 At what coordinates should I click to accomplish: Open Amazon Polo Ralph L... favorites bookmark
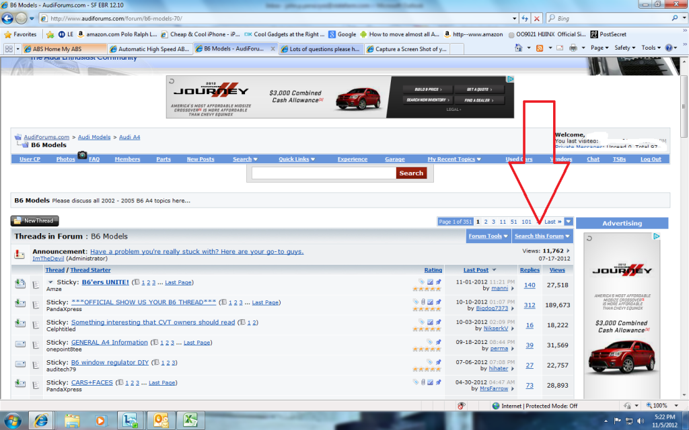pos(118,34)
